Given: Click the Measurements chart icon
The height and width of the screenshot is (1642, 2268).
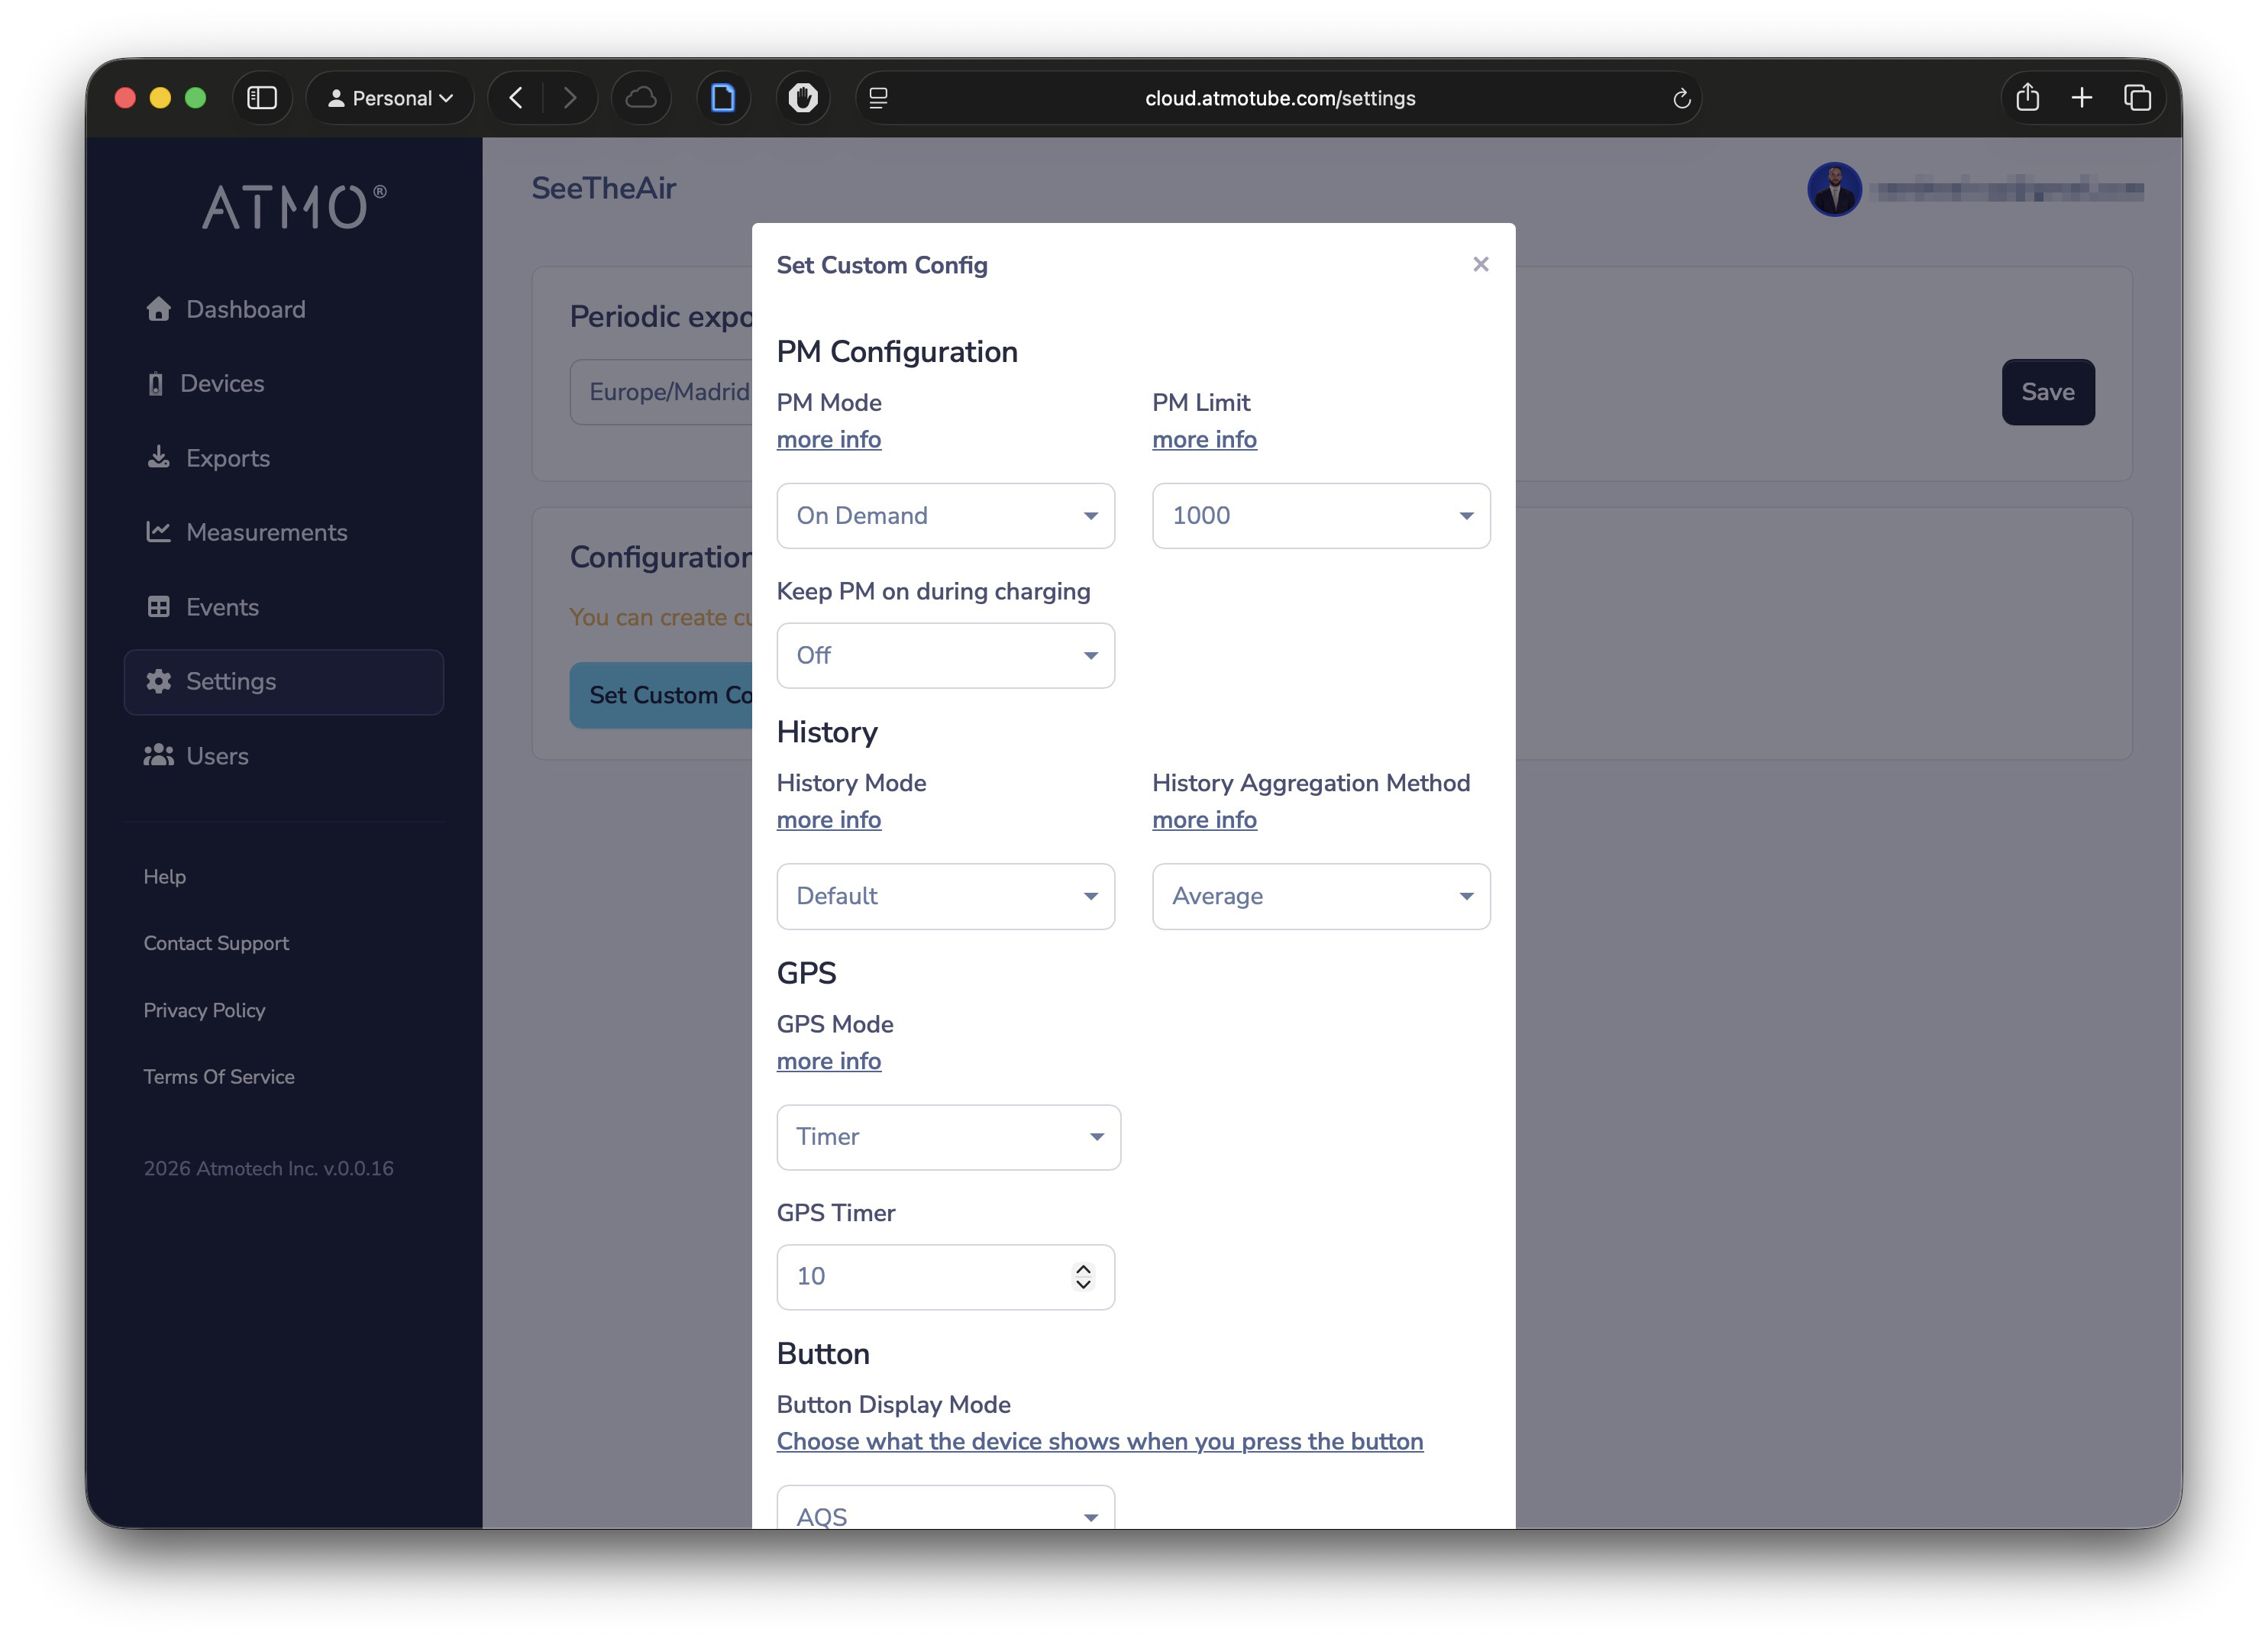Looking at the screenshot, I should click(158, 532).
